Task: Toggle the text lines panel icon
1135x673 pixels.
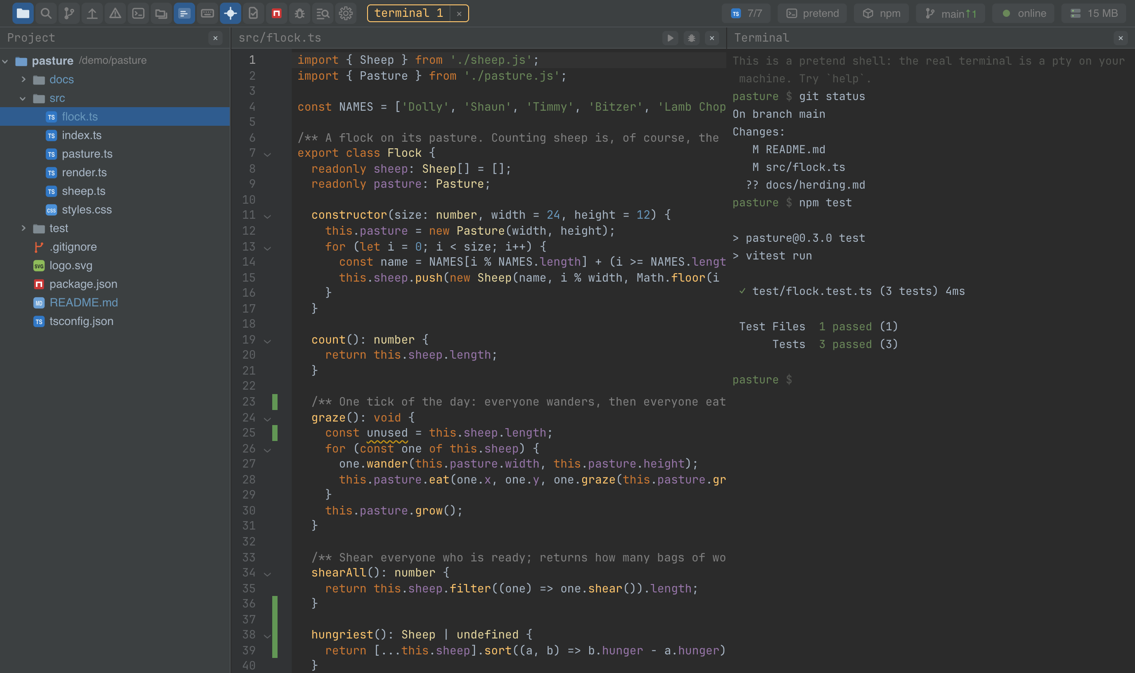Action: 184,13
